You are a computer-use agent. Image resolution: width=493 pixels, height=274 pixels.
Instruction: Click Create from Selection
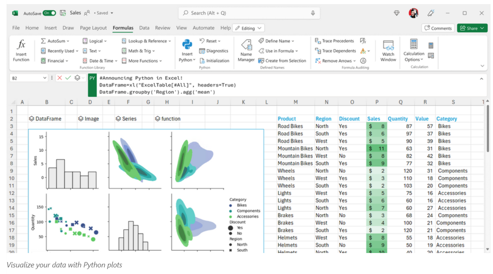pyautogui.click(x=282, y=60)
